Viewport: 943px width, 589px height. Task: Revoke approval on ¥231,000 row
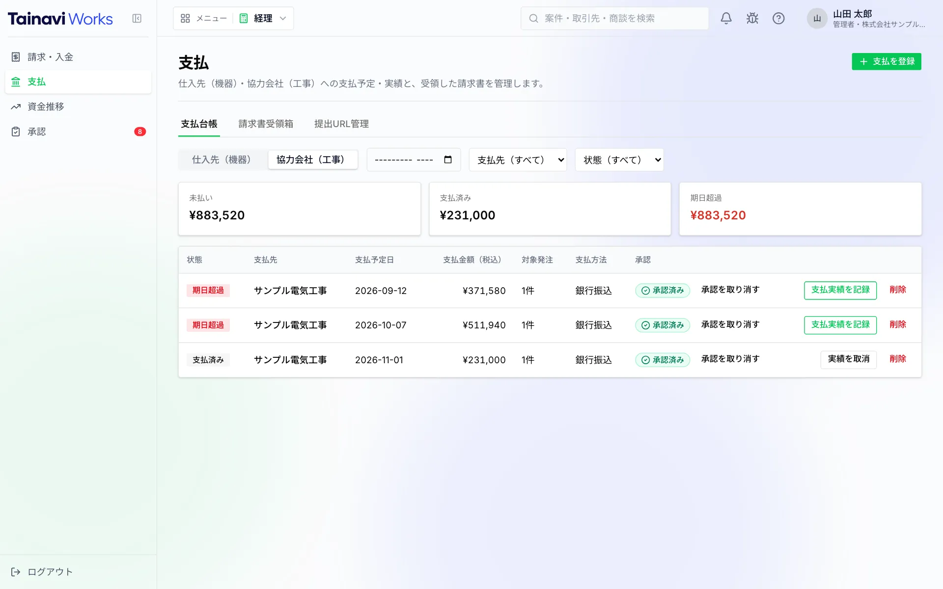click(730, 359)
